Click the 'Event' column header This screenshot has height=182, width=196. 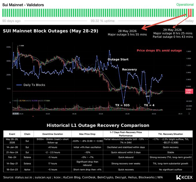(x=12, y=134)
